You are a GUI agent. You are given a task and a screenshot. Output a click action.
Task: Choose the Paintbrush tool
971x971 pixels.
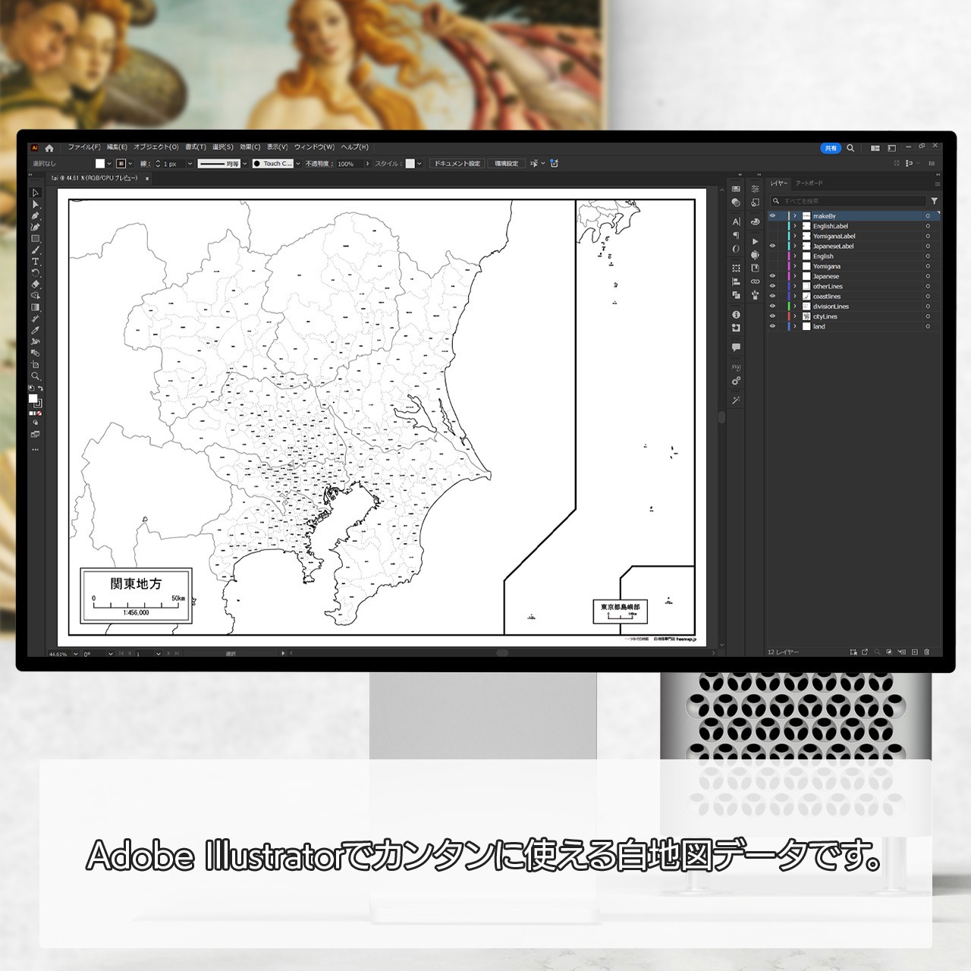pyautogui.click(x=35, y=250)
